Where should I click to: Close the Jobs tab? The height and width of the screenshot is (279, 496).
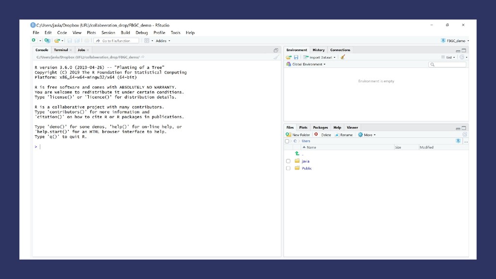88,50
